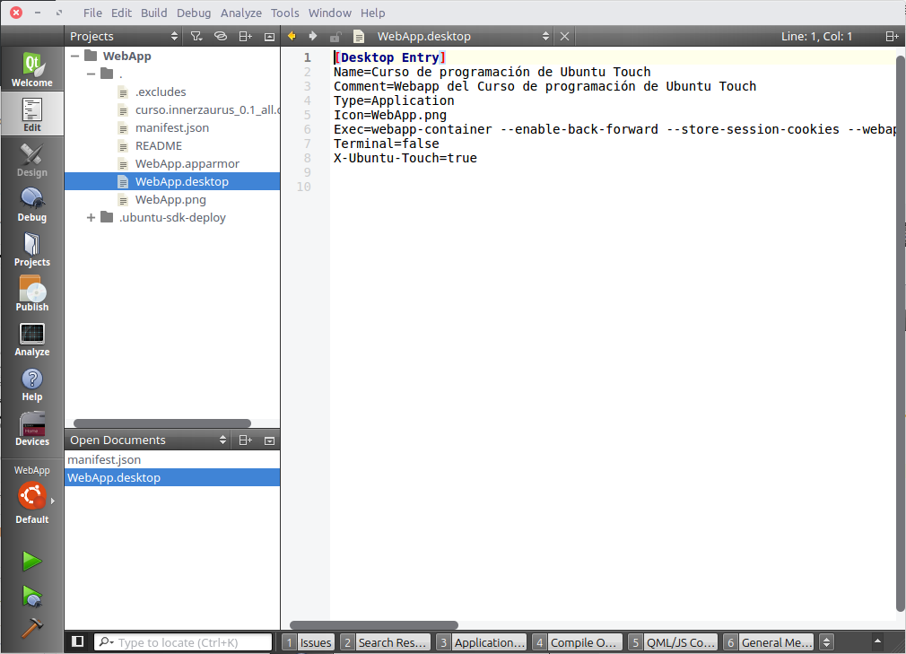Close the WebApp.desktop document
This screenshot has height=654, width=906.
click(x=564, y=37)
